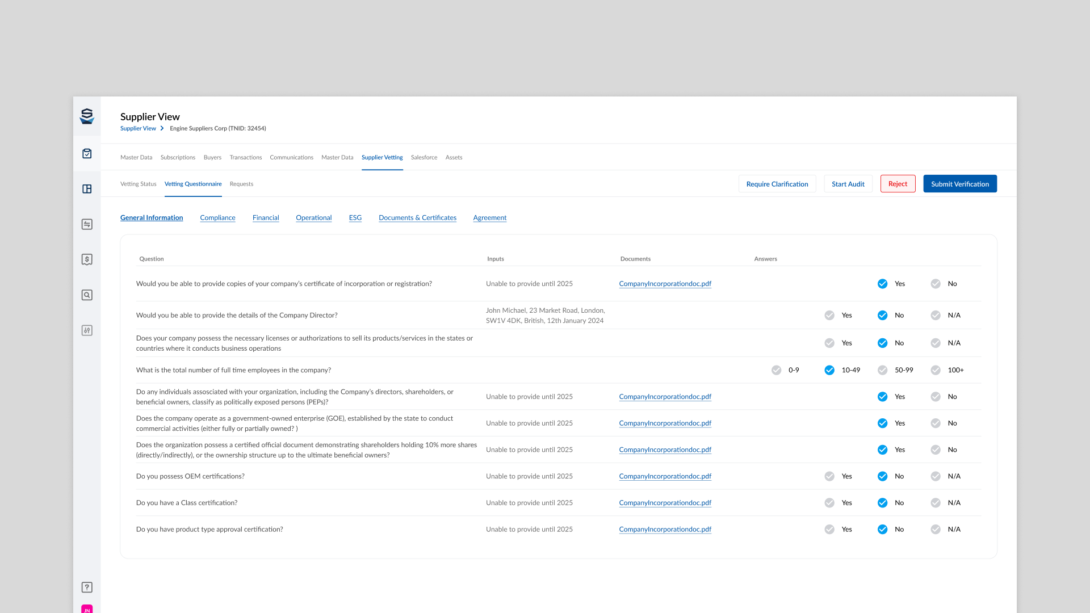1090x613 pixels.
Task: Click the transfer arrows sidebar icon
Action: pos(87,224)
